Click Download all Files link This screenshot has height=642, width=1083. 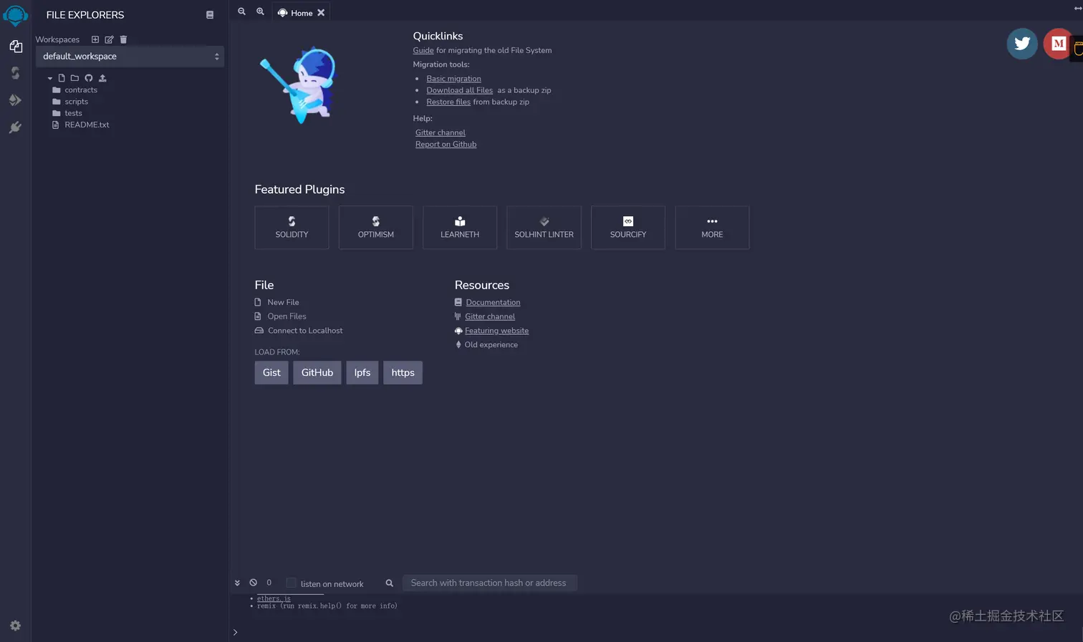pyautogui.click(x=460, y=90)
